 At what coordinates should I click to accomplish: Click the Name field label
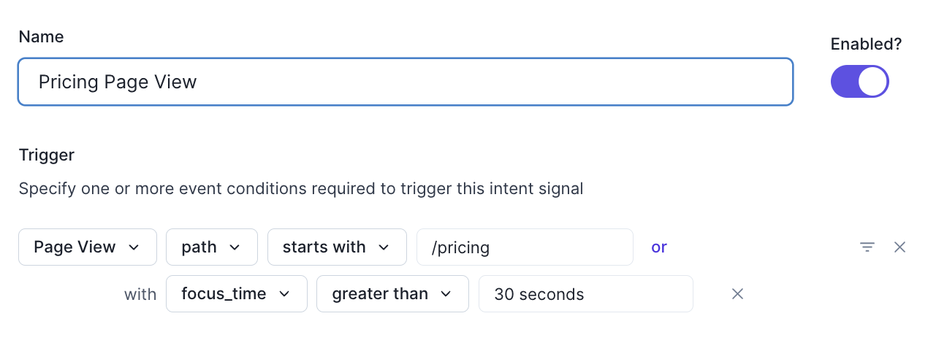click(x=41, y=36)
